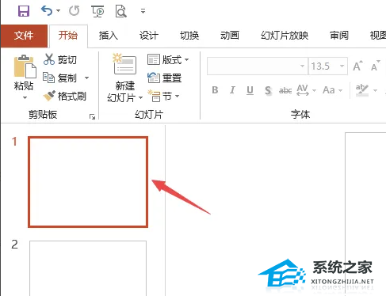The height and width of the screenshot is (296, 386).
Task: Click the Save icon in quick access toolbar
Action: [24, 11]
